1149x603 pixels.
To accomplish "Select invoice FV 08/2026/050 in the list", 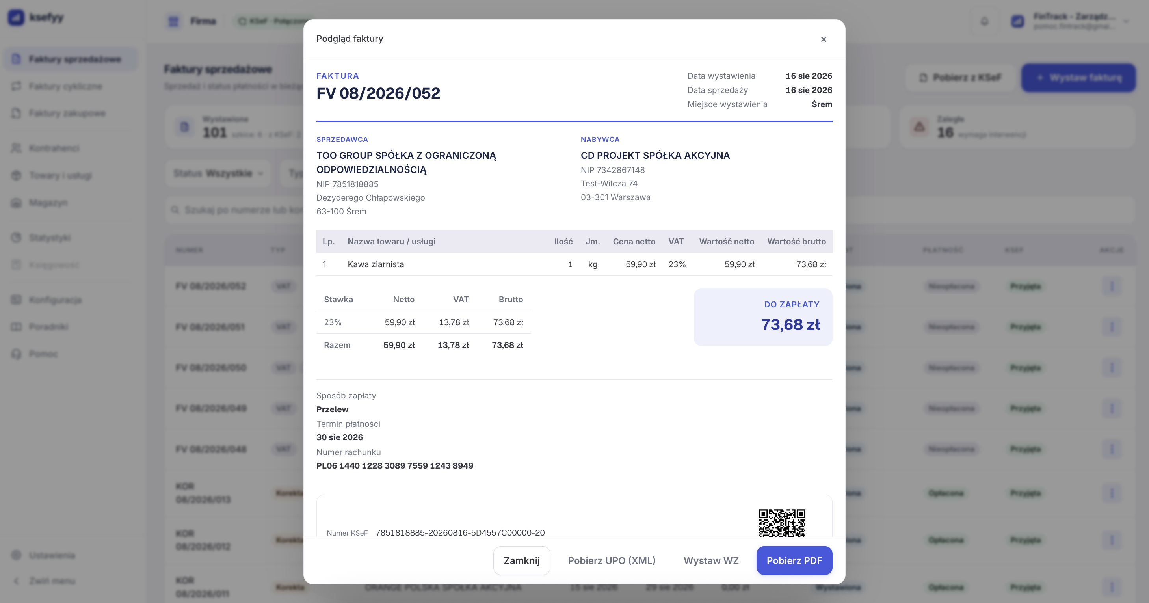I will 211,367.
